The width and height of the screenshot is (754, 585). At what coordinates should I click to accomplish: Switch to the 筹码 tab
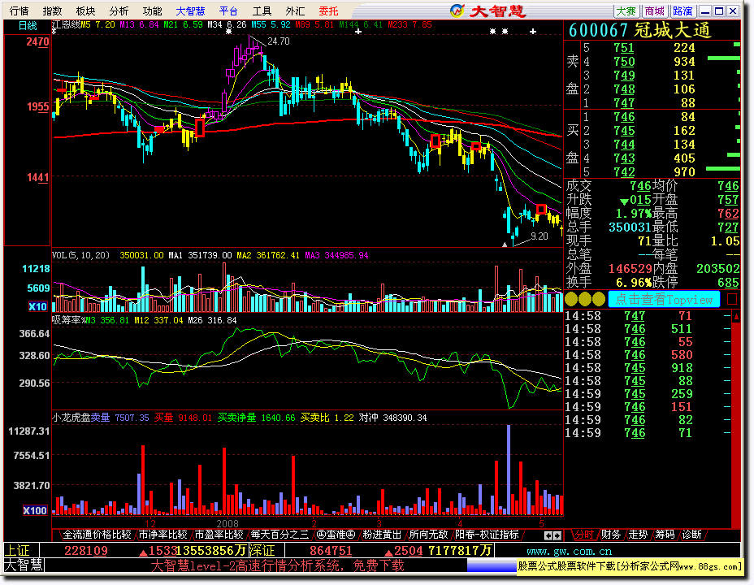click(x=665, y=534)
